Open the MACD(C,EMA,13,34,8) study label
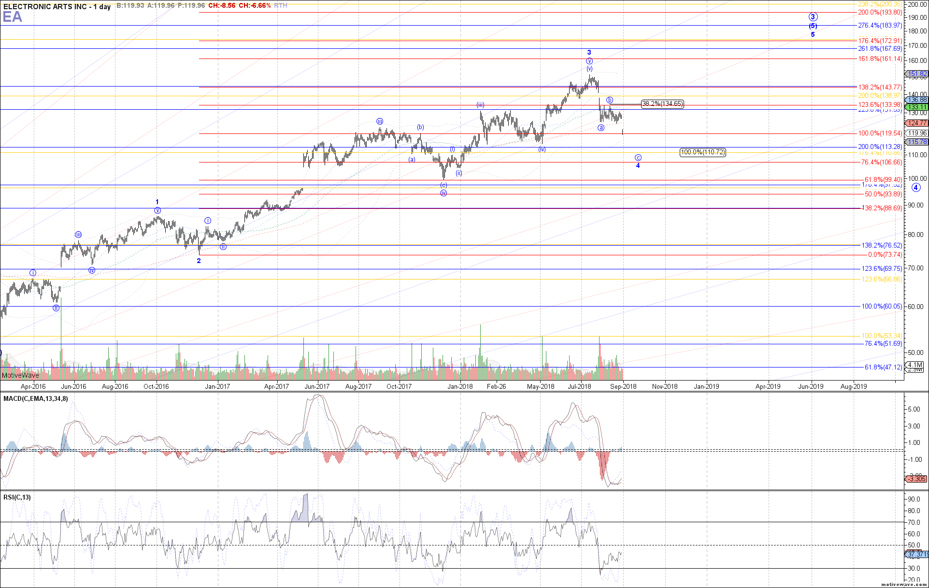The image size is (929, 588). pyautogui.click(x=36, y=398)
